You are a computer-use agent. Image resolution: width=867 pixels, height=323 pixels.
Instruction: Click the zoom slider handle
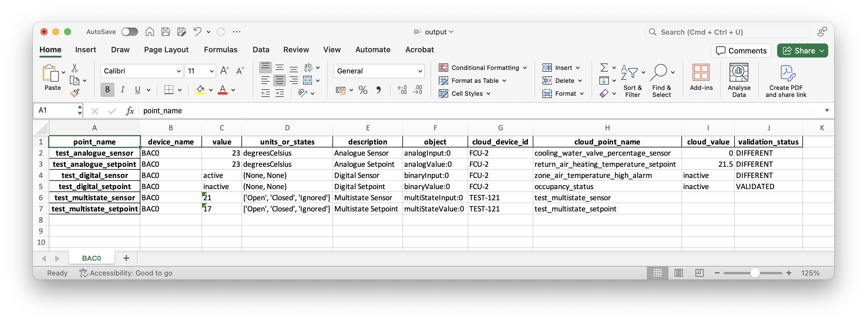[x=755, y=273]
